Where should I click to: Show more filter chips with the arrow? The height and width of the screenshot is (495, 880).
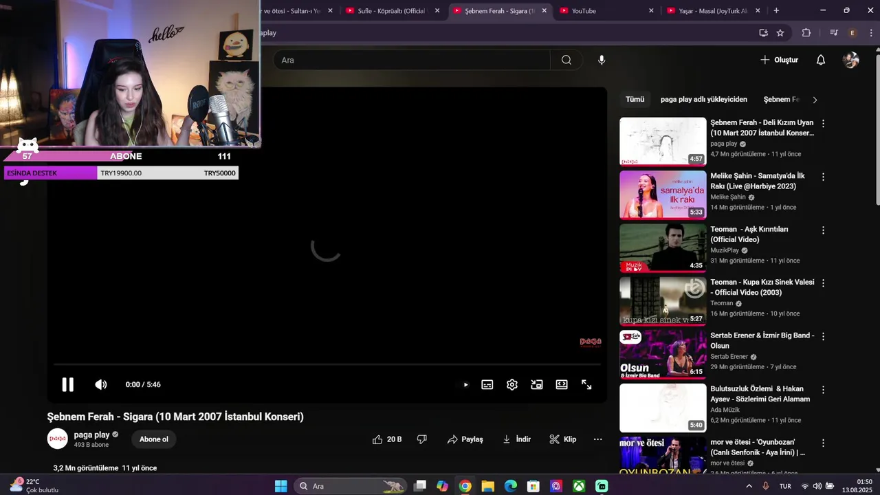tap(815, 100)
